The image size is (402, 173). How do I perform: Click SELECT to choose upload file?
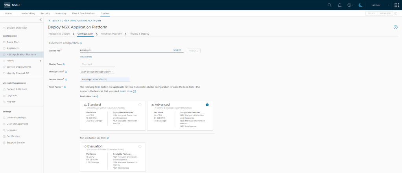click(x=177, y=50)
